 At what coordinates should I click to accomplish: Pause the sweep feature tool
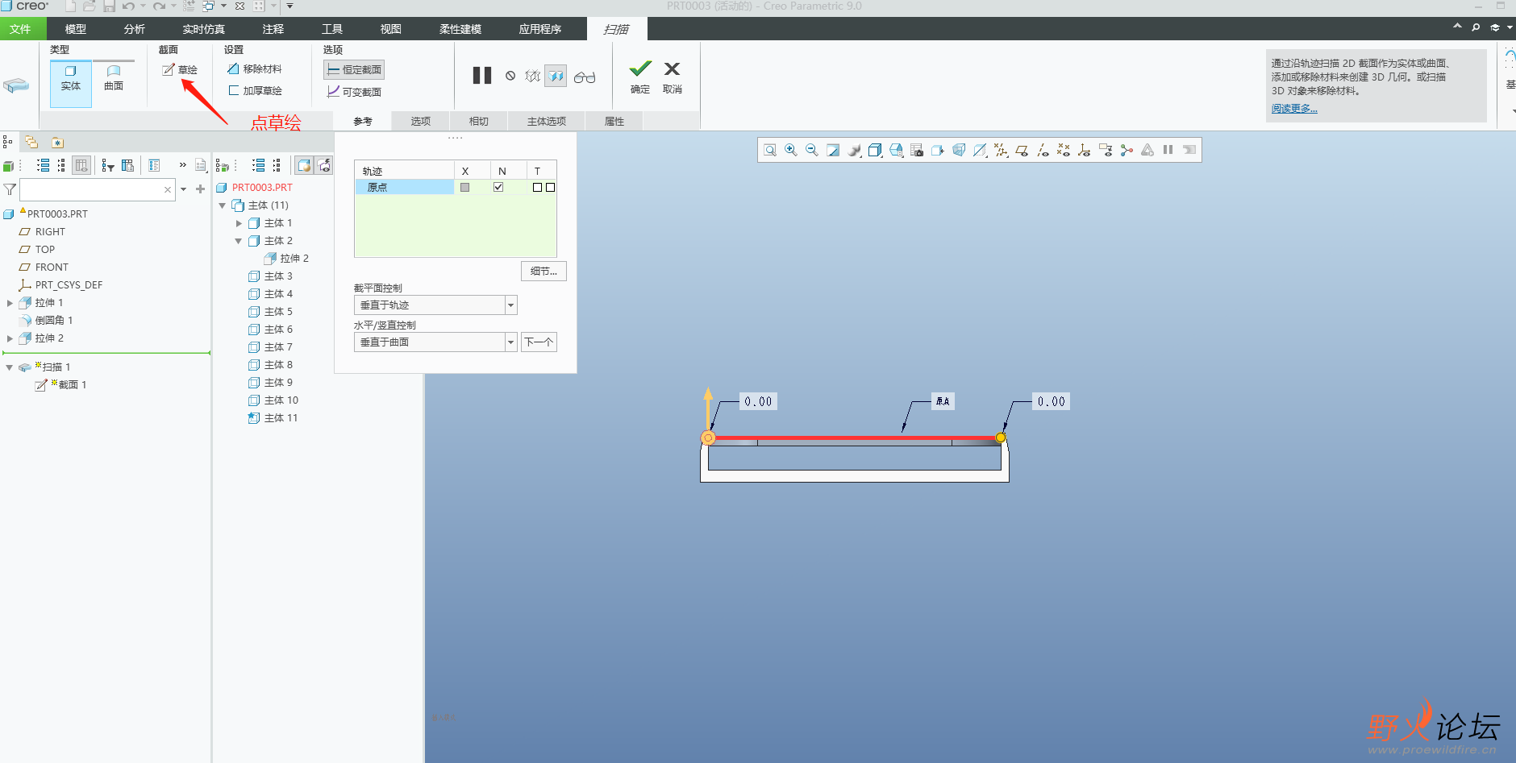click(482, 76)
